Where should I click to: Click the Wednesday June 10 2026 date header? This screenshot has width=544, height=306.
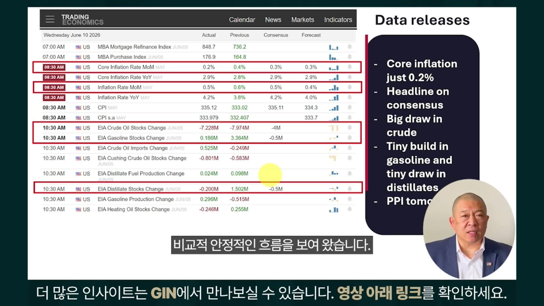[x=72, y=35]
